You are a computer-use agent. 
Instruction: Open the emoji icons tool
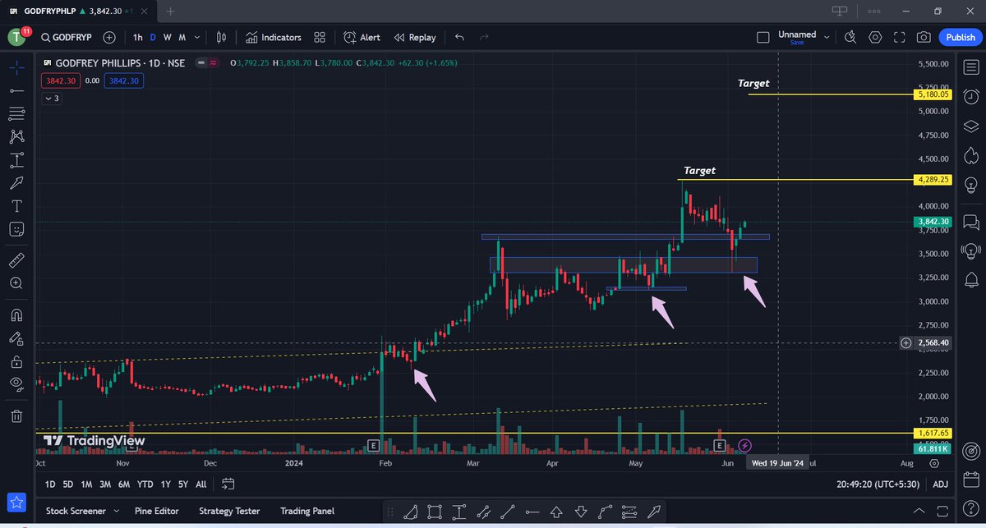[16, 229]
